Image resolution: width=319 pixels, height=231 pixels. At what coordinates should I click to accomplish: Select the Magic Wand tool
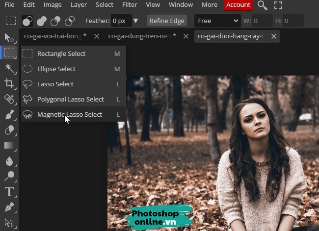click(x=9, y=68)
